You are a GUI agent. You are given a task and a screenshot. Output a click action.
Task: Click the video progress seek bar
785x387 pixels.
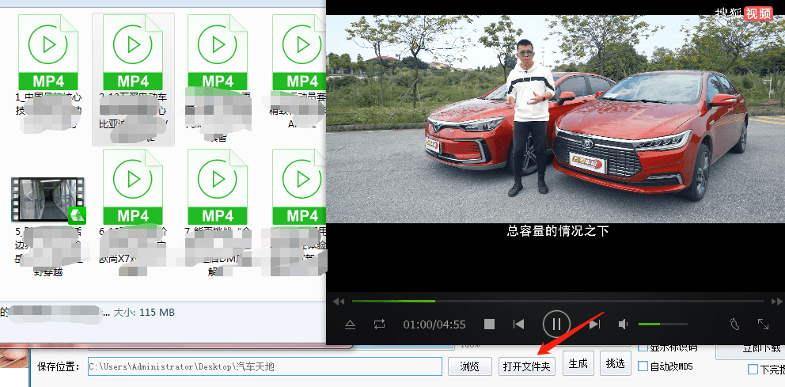click(x=554, y=301)
